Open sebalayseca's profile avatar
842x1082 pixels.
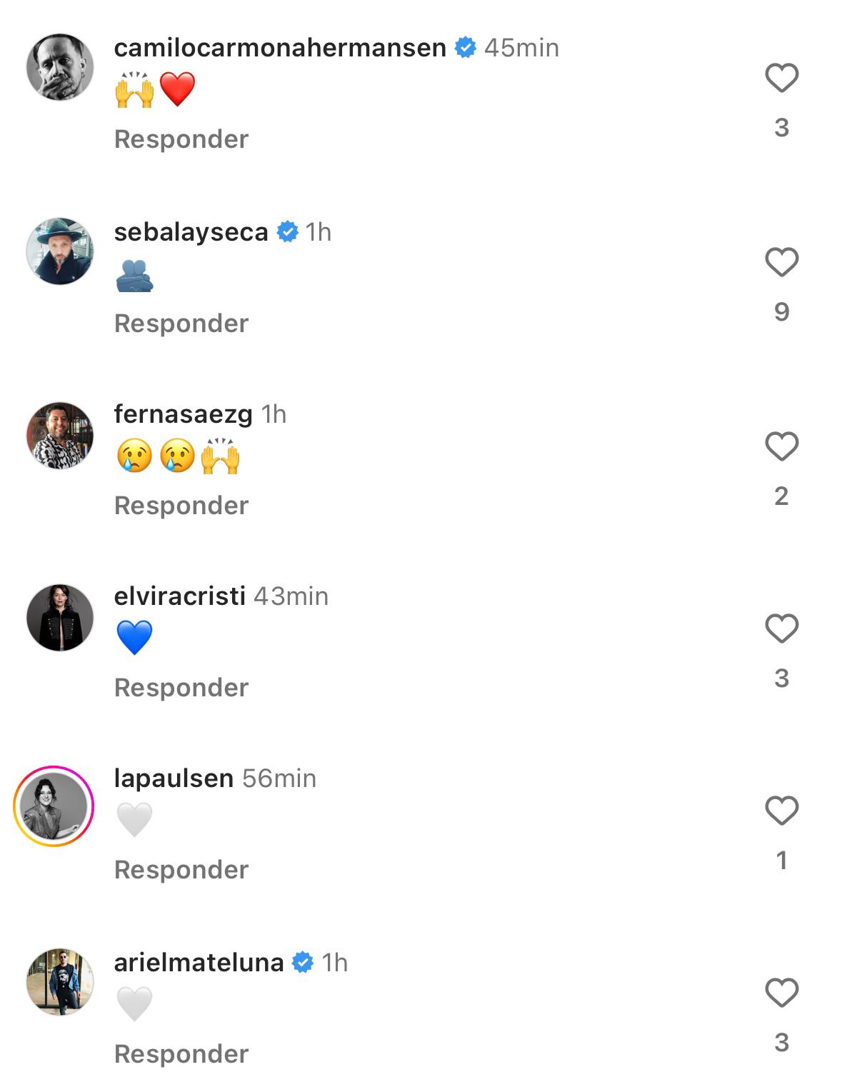(60, 251)
